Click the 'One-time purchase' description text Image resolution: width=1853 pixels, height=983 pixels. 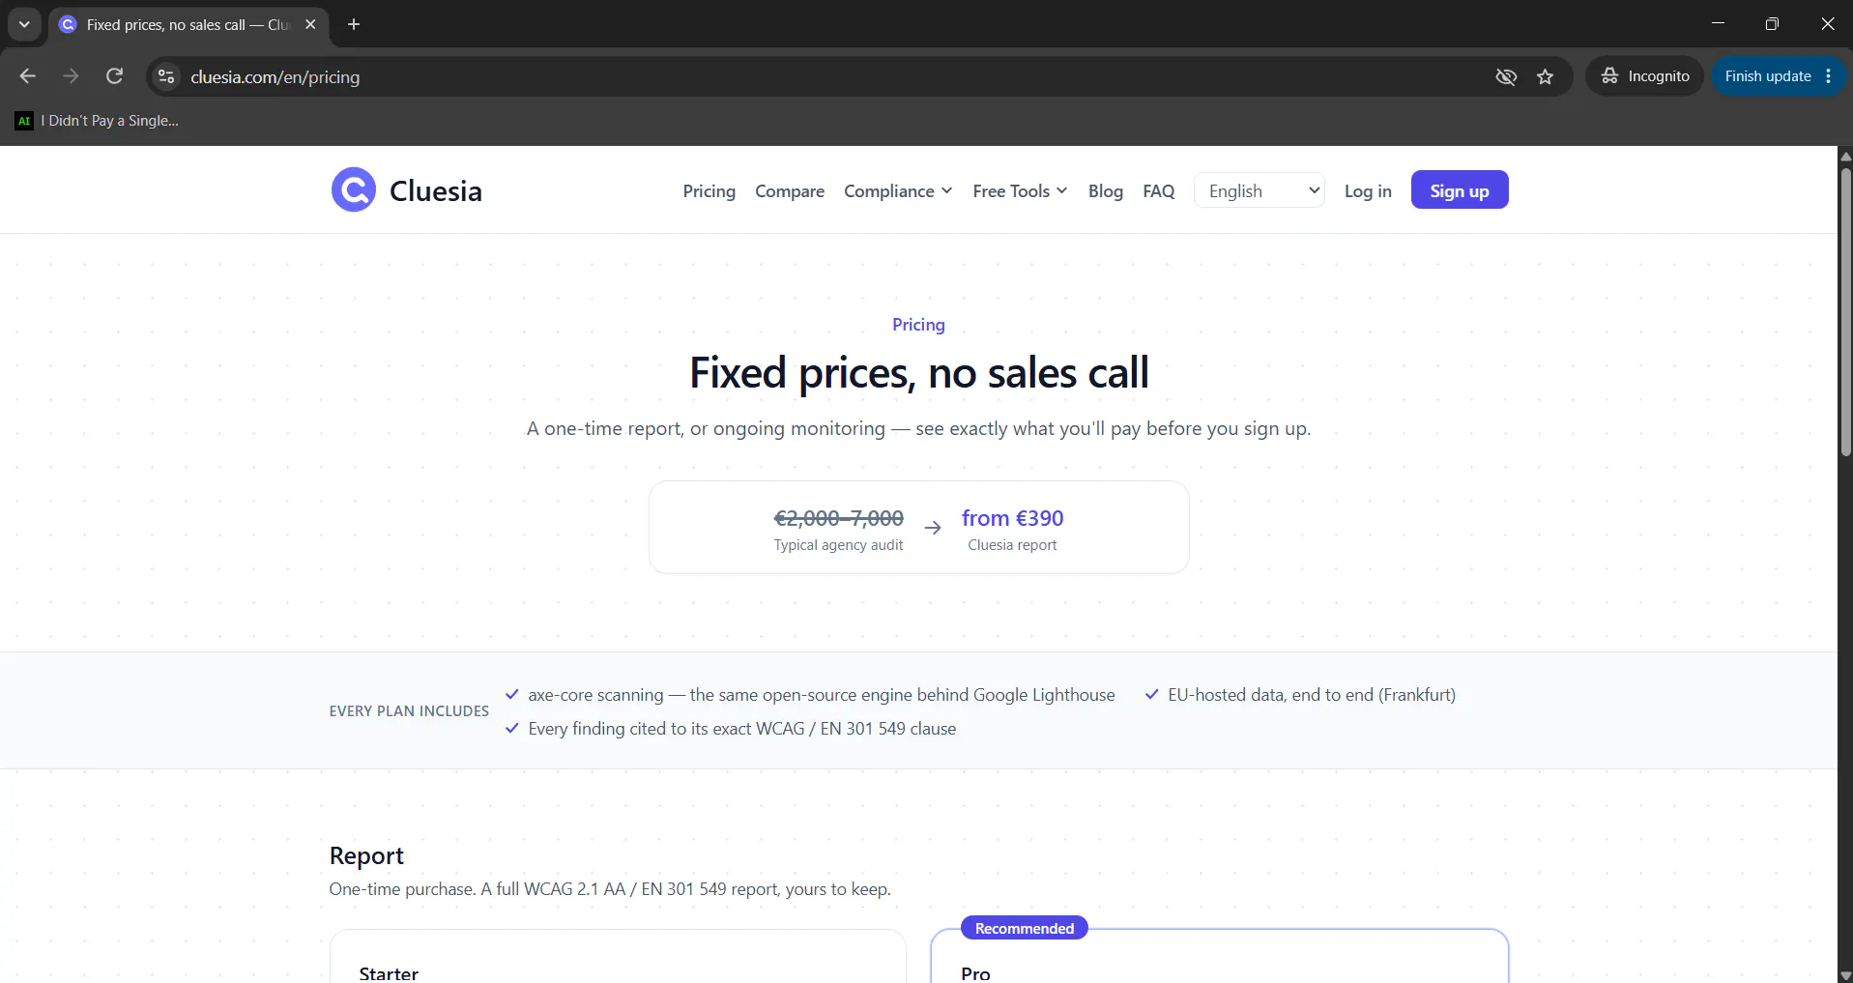(x=610, y=889)
